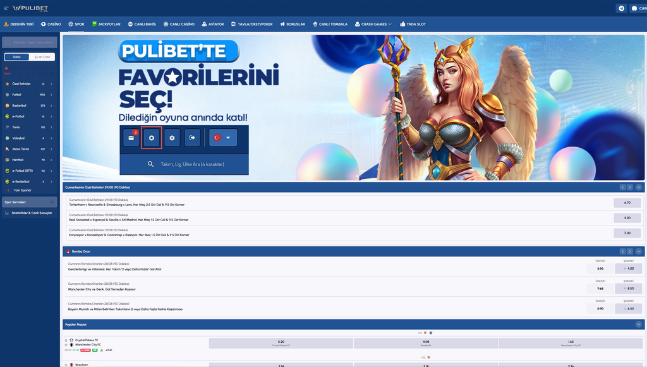Select the e-Futbol icon
The height and width of the screenshot is (367, 647).
(x=7, y=116)
